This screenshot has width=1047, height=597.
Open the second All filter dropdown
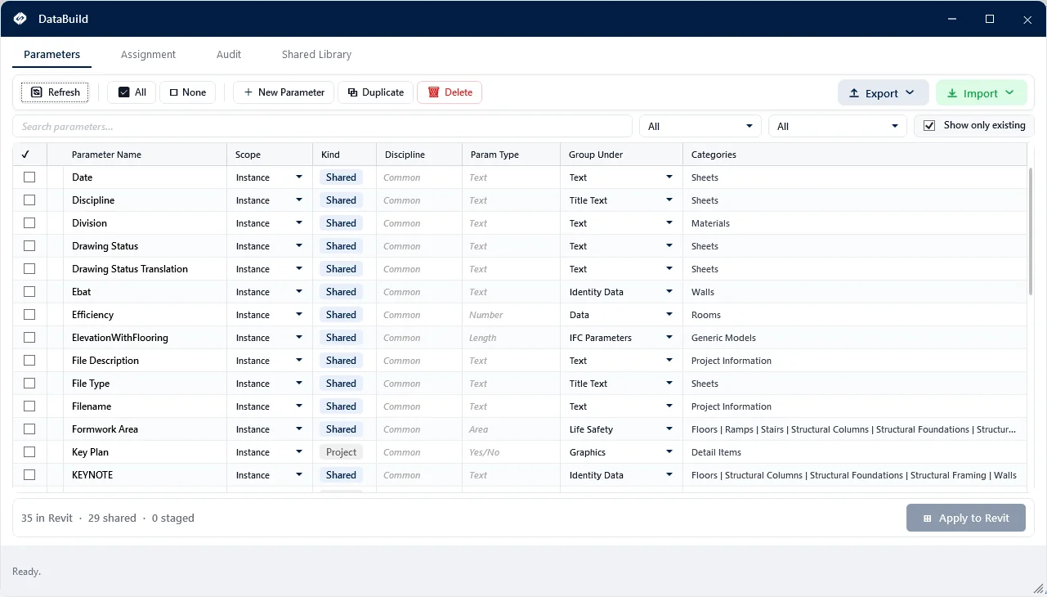click(838, 126)
